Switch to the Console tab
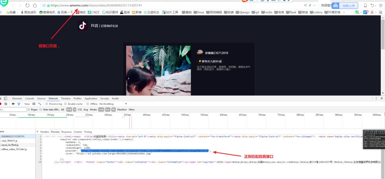Viewport: 385px width, 179px height. point(30,98)
